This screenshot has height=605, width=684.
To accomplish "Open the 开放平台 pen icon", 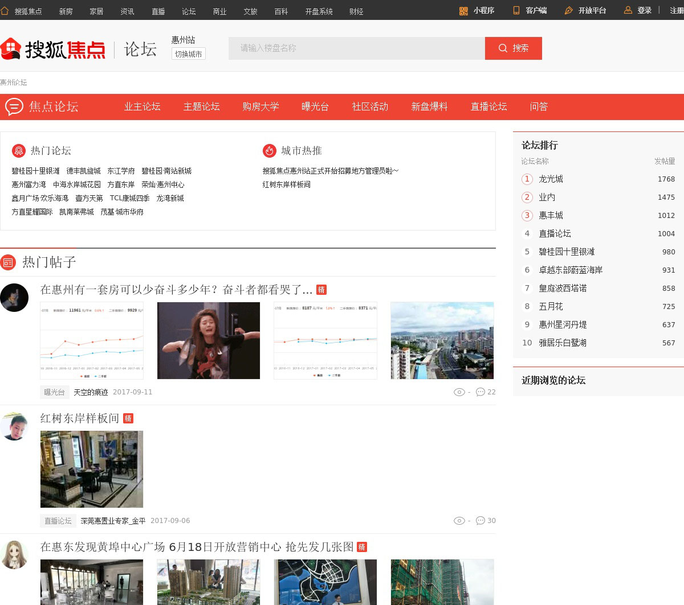I will click(x=568, y=11).
